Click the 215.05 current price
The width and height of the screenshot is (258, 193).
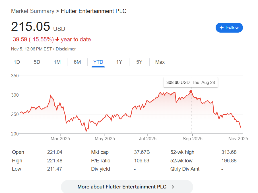(30, 27)
